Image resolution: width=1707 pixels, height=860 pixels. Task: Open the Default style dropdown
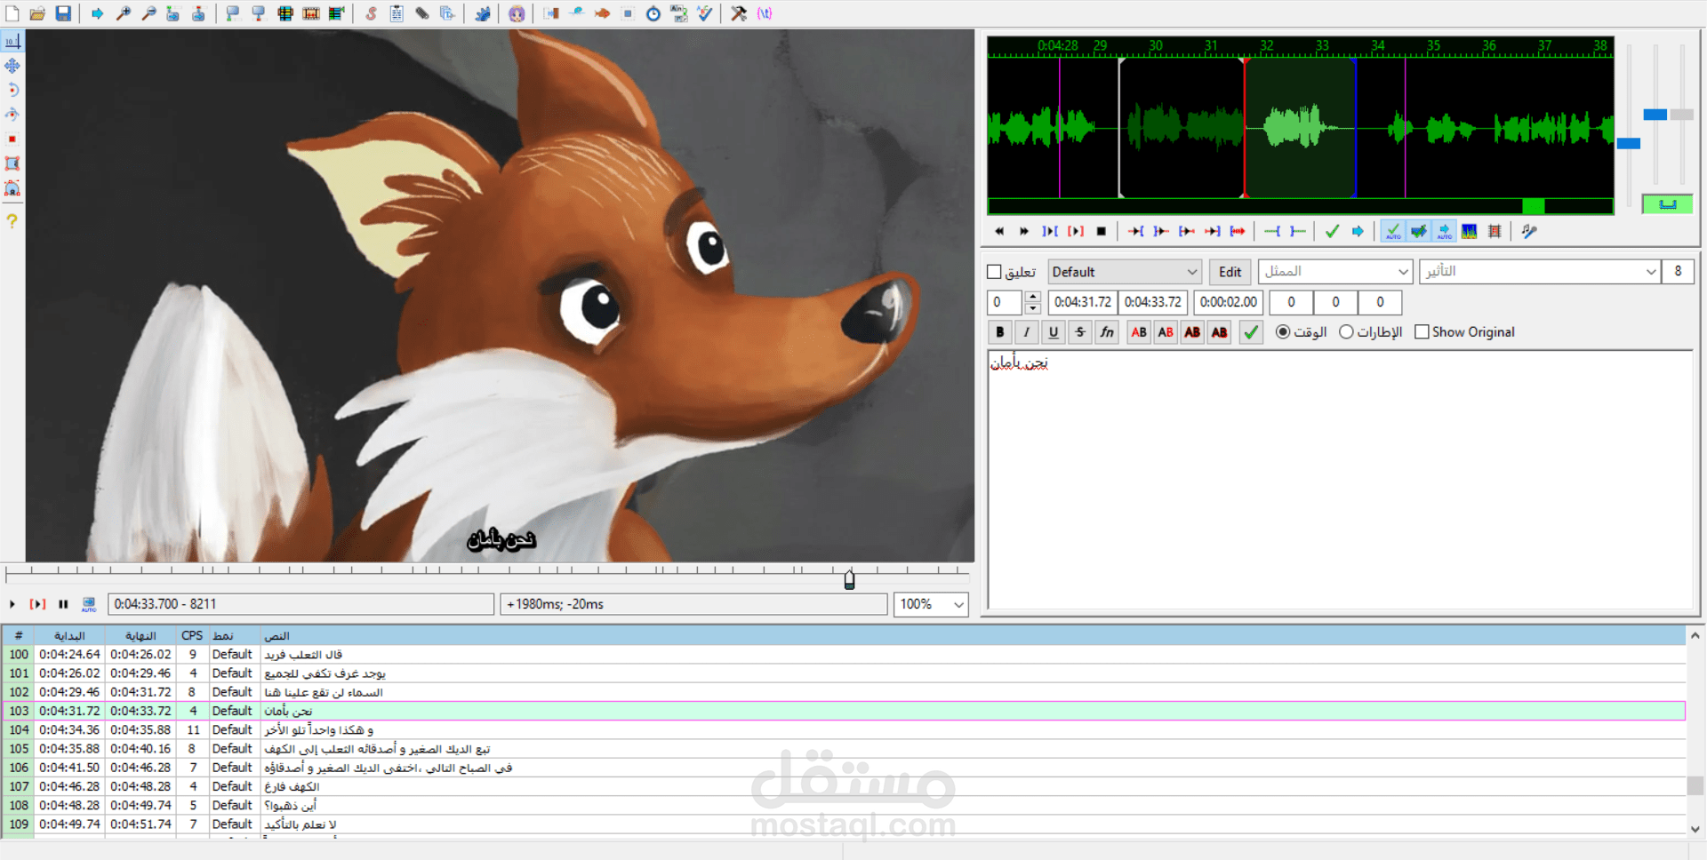point(1125,272)
